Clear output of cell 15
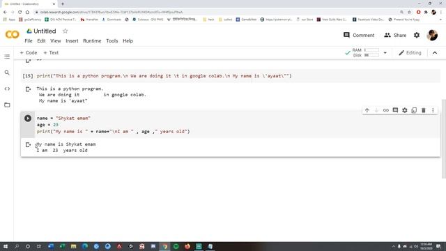 [28, 89]
